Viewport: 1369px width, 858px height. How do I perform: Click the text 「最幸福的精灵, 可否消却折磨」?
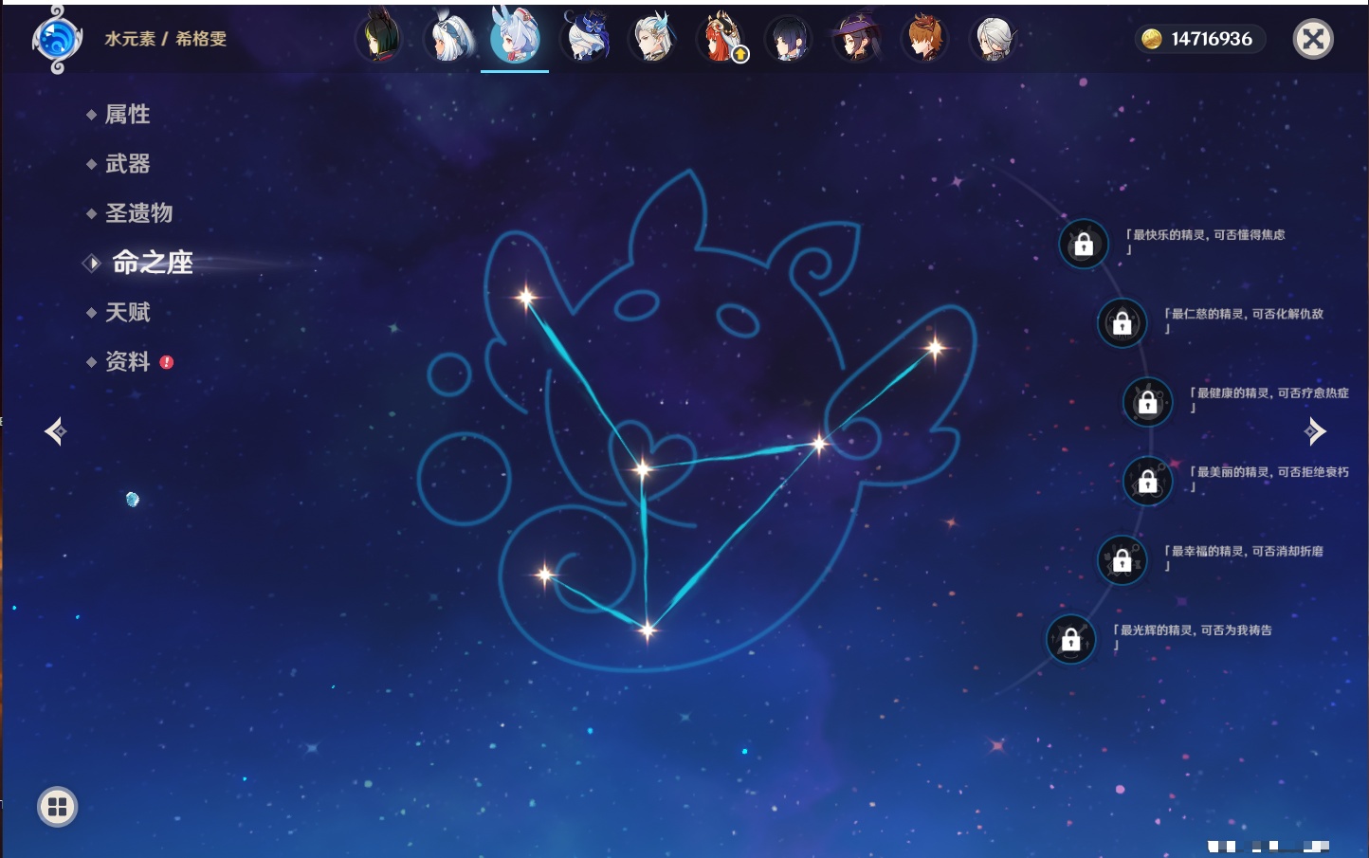(x=1243, y=557)
